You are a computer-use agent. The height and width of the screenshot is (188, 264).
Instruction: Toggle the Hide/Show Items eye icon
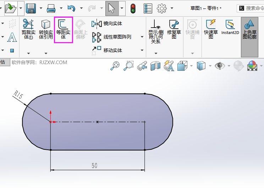(x=220, y=66)
